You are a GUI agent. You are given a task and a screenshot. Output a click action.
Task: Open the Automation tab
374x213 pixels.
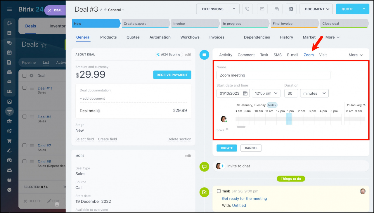coord(160,37)
